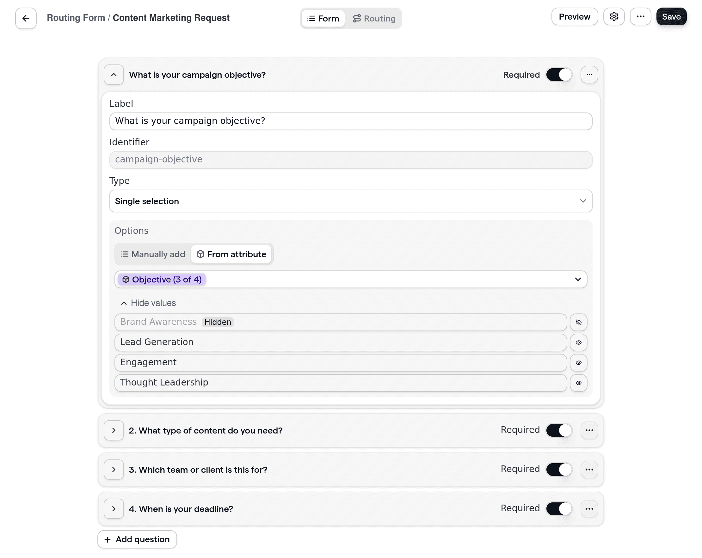Expand question 2 about content type

pos(114,430)
